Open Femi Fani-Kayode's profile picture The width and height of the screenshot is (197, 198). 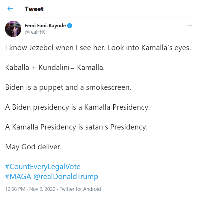(13, 29)
